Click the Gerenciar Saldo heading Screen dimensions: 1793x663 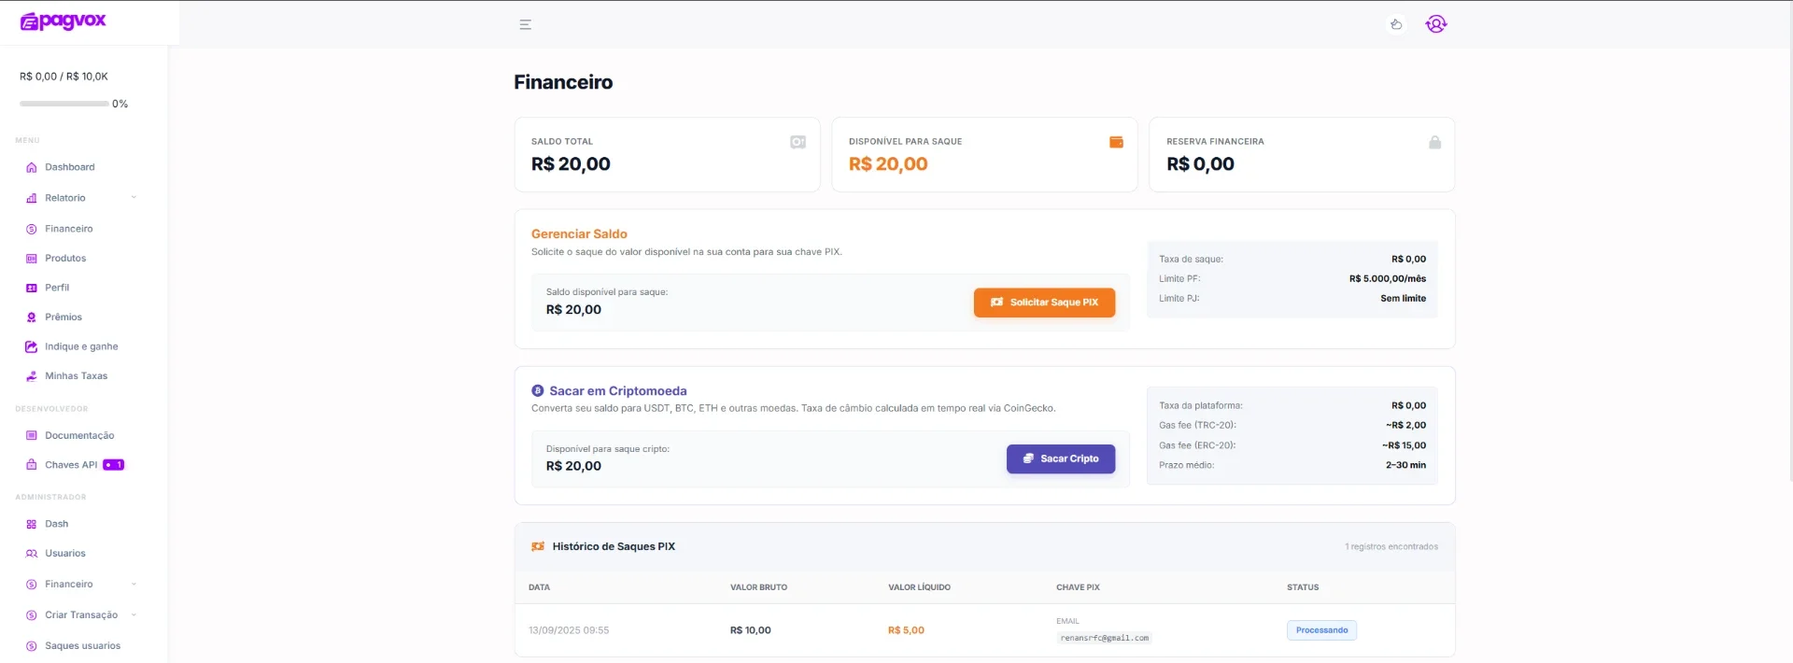[x=579, y=234]
